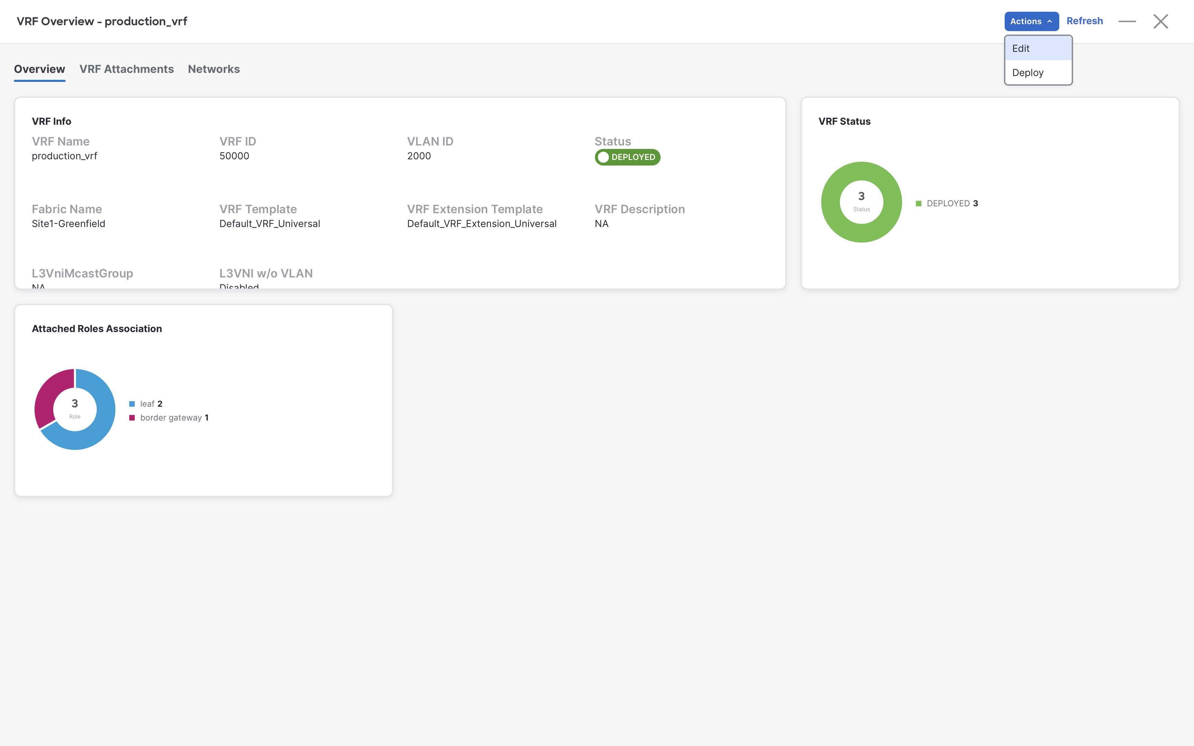Click the white circle in DEPLOYED badge
Screen dimensions: 1194x746
tap(603, 158)
